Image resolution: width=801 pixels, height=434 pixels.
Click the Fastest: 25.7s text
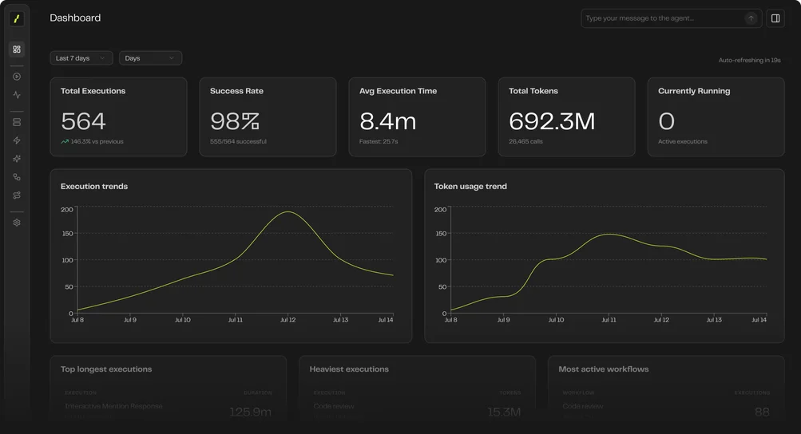click(379, 141)
